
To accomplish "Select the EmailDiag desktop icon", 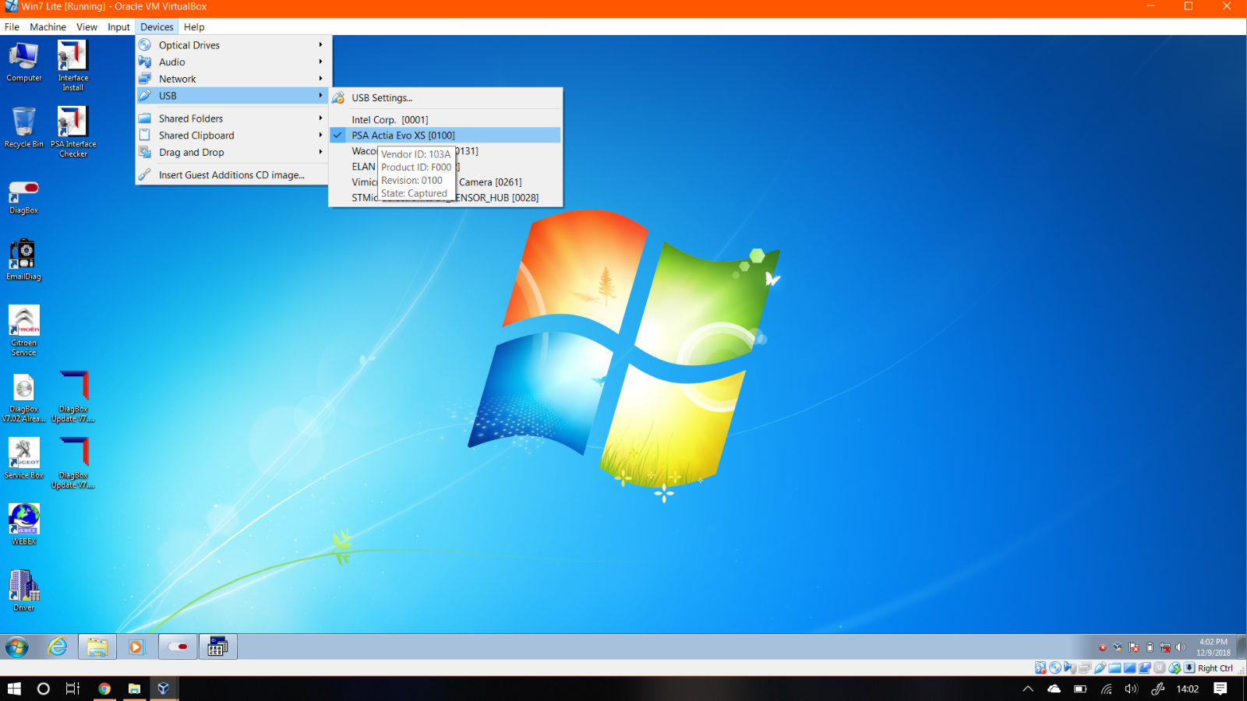I will point(24,260).
